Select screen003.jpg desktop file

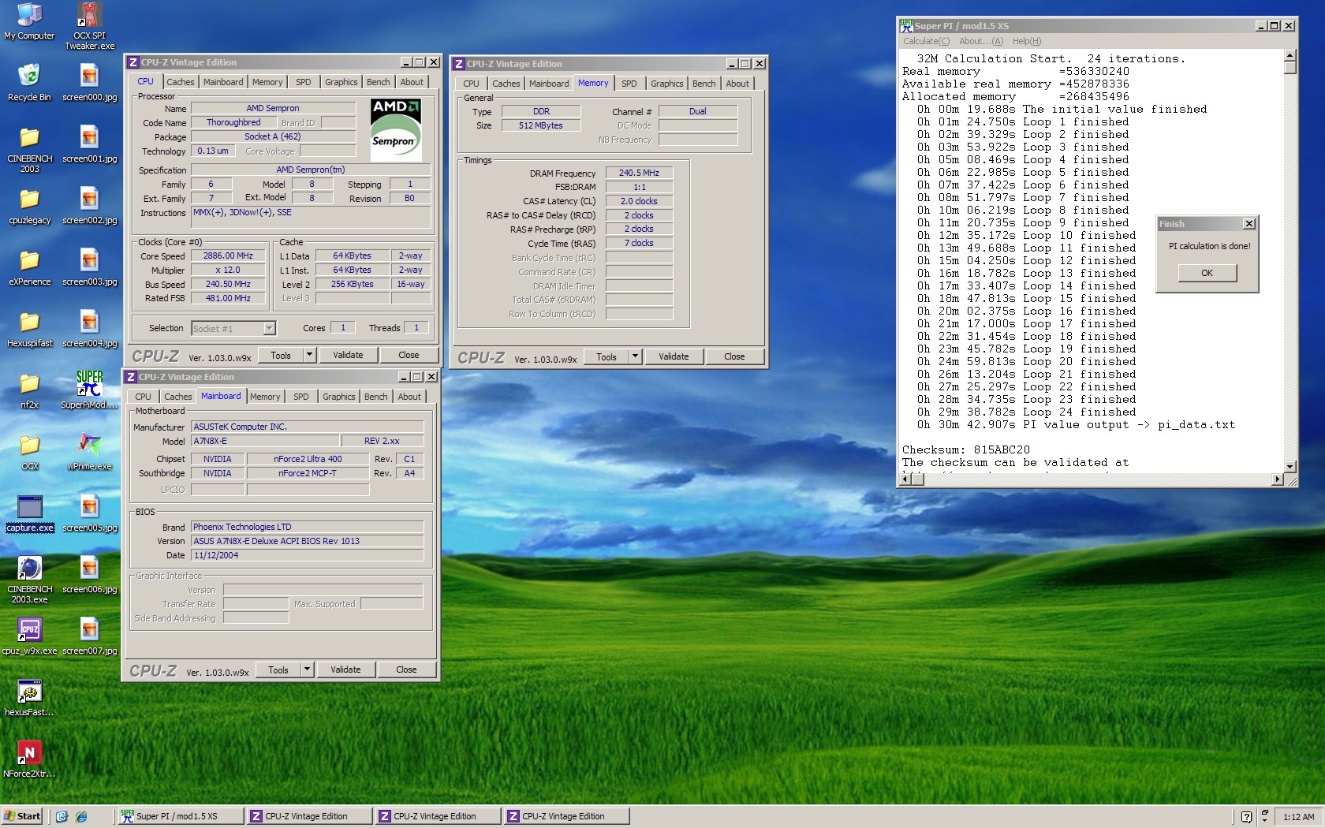coord(89,267)
